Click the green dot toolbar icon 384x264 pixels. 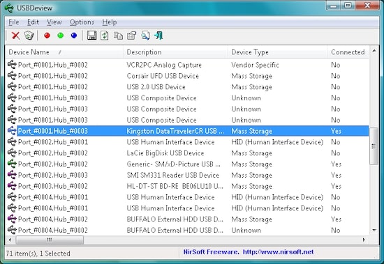click(61, 36)
